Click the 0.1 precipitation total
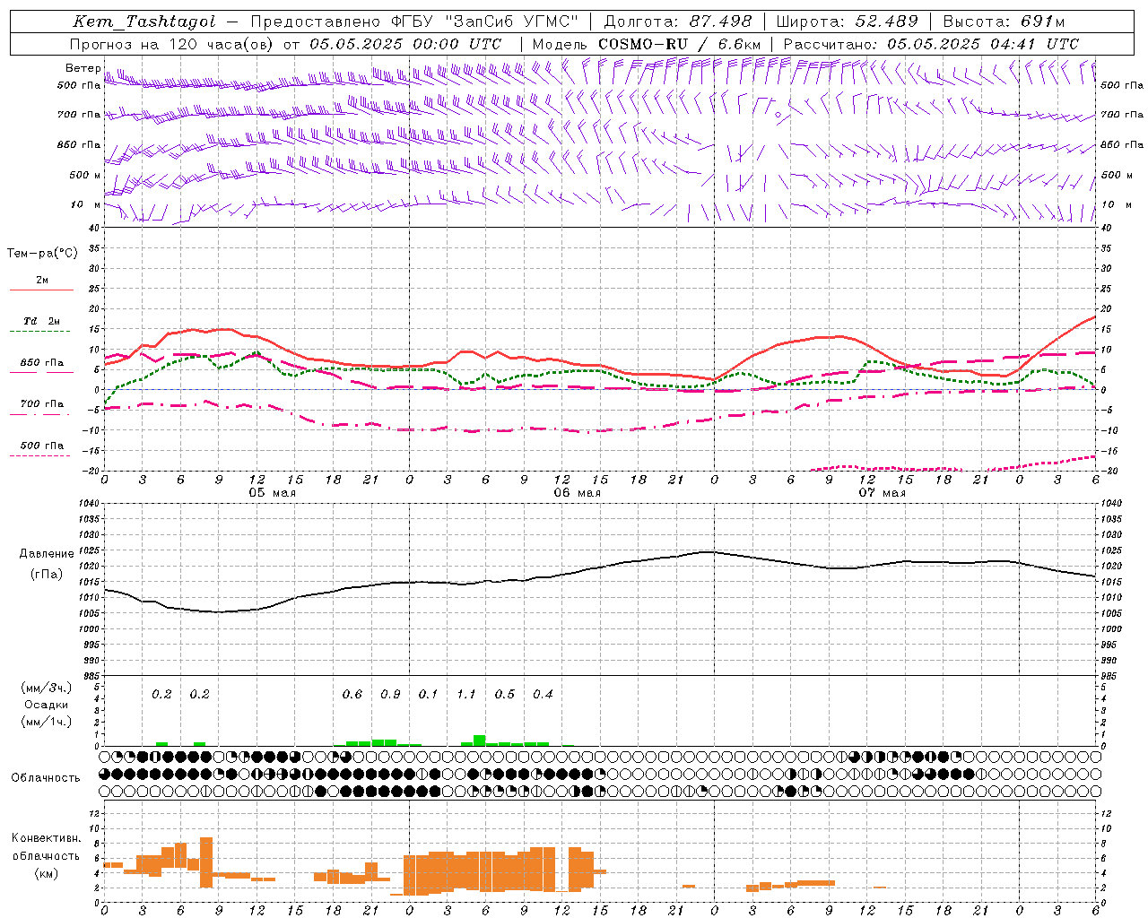Image resolution: width=1148 pixels, height=918 pixels. point(429,694)
